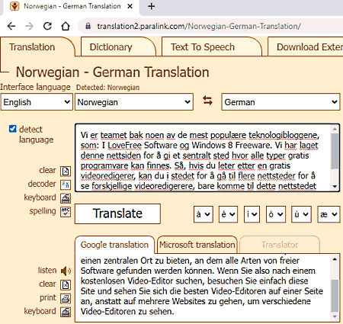
Task: Click the print icon
Action: pyautogui.click(x=66, y=299)
